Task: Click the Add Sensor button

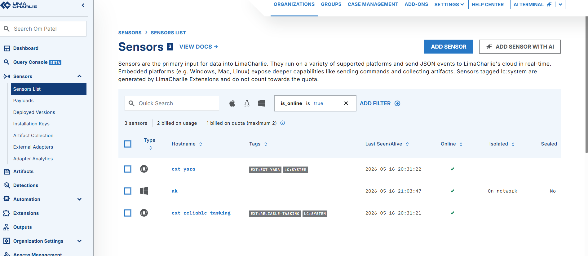Action: 449,47
